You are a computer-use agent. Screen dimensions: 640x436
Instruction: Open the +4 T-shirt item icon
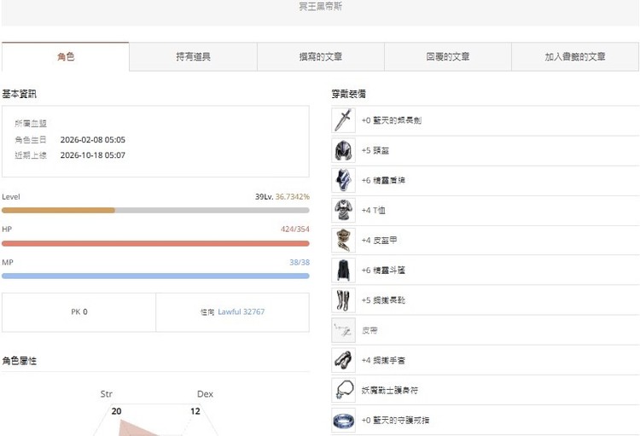point(343,210)
